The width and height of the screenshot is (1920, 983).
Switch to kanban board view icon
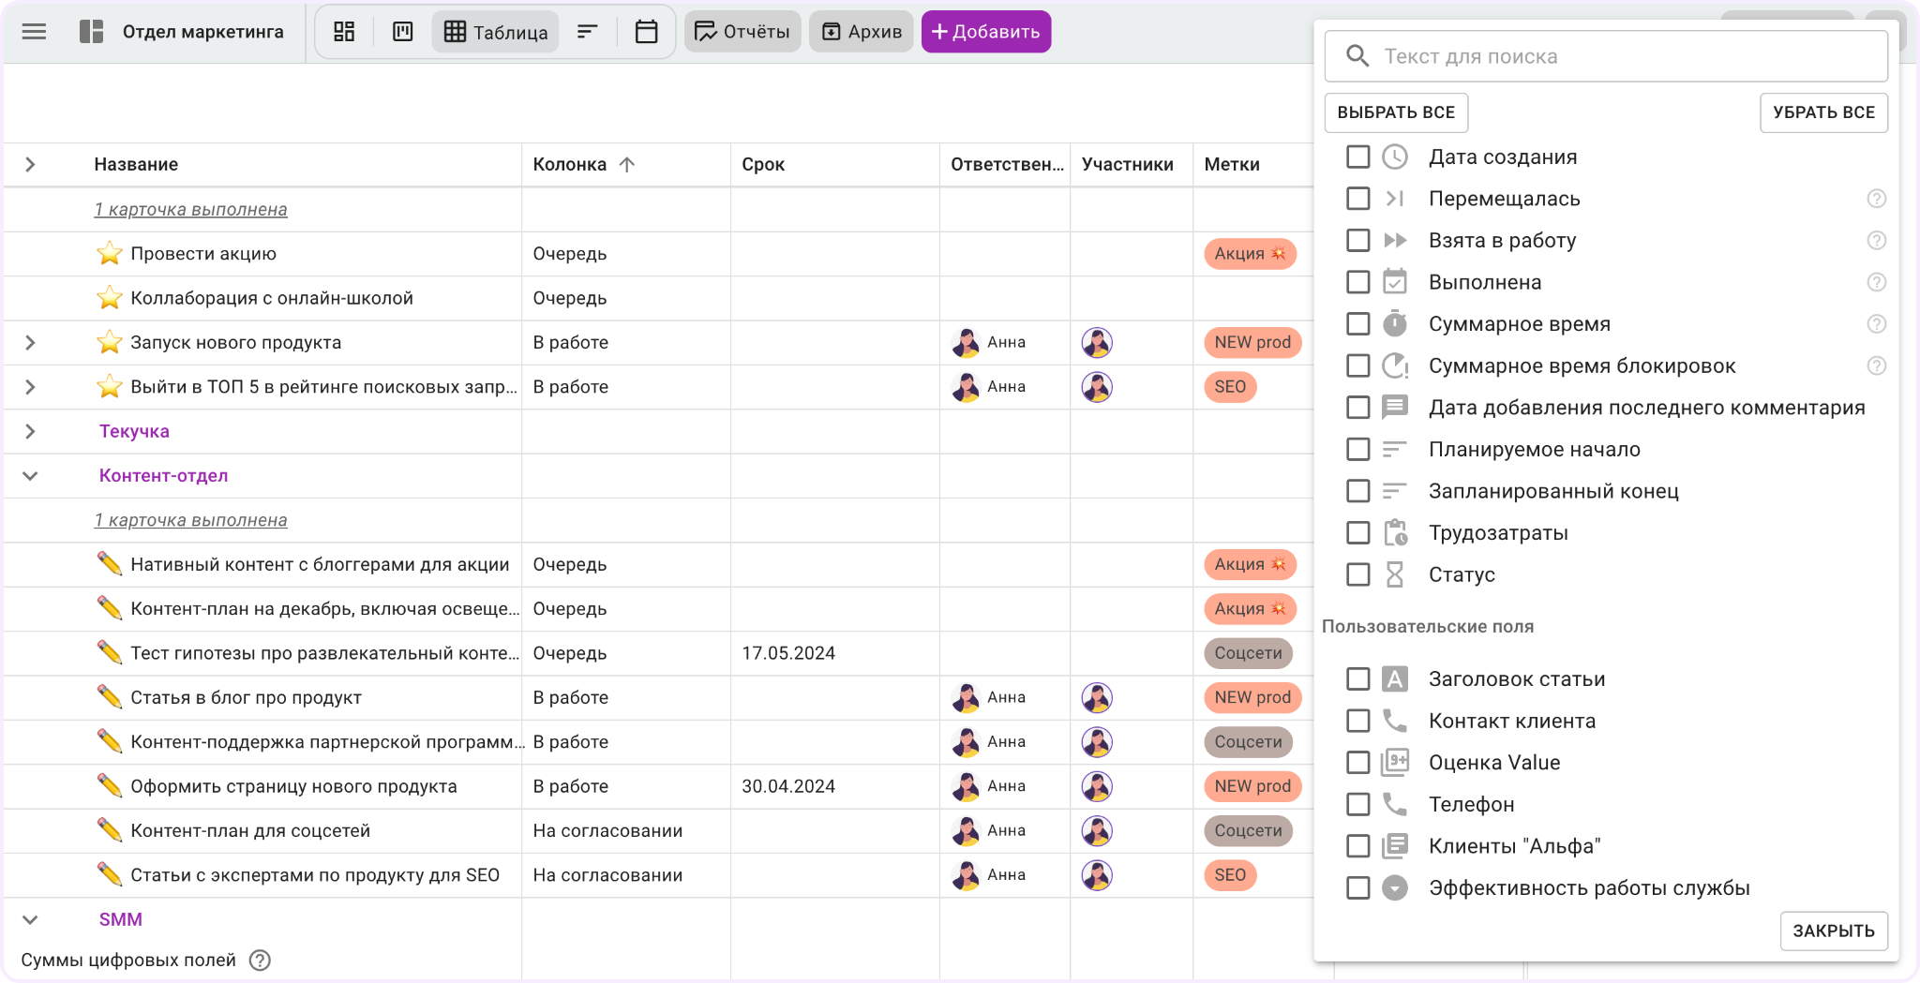(x=402, y=32)
